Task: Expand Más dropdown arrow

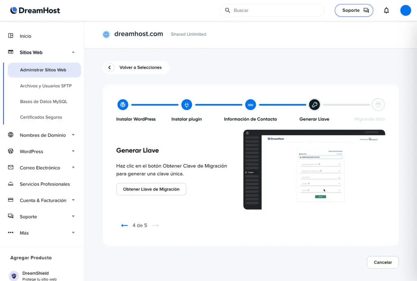Action: click(73, 233)
